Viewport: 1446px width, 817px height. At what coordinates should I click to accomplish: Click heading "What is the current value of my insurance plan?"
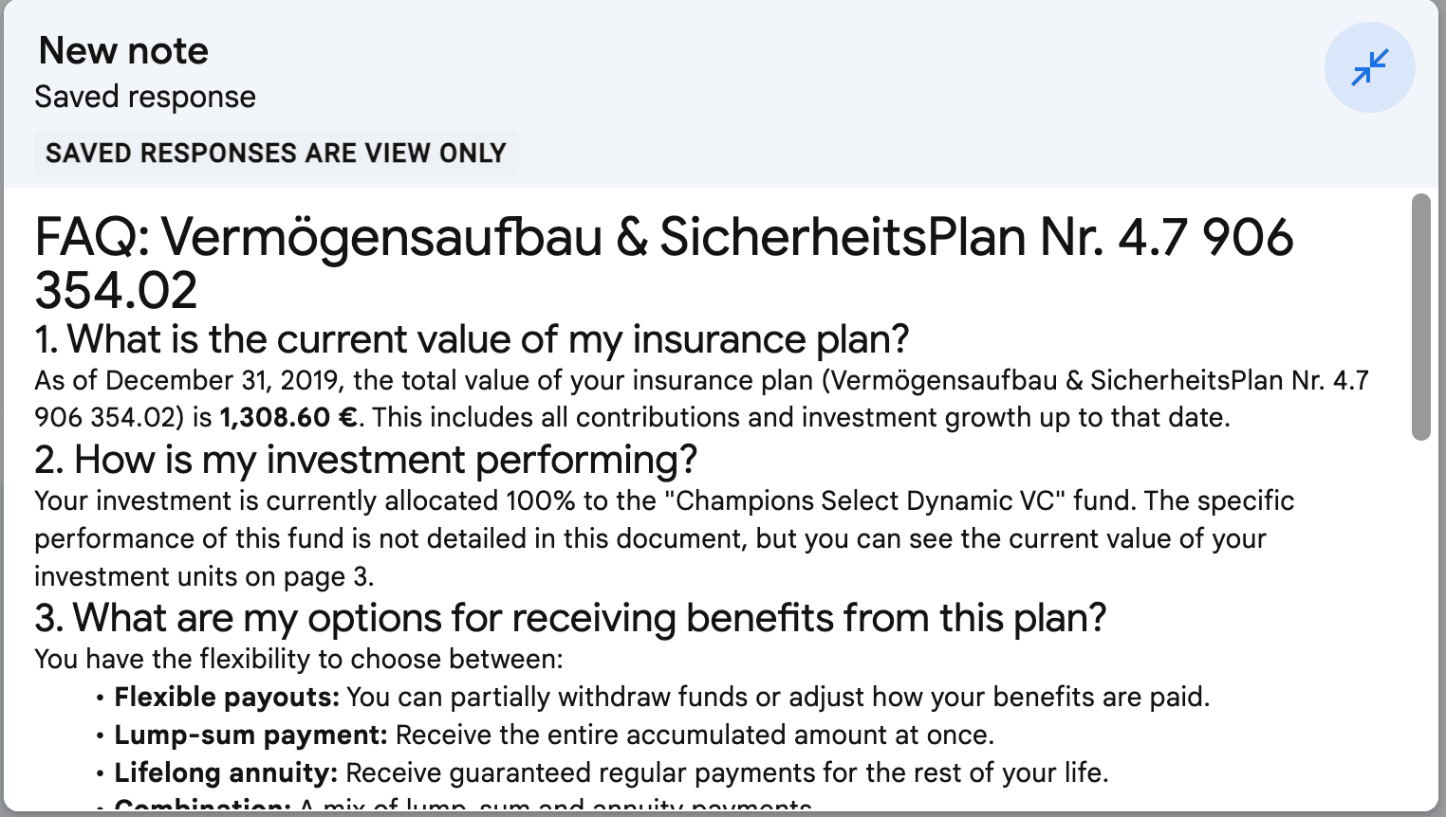pos(472,339)
